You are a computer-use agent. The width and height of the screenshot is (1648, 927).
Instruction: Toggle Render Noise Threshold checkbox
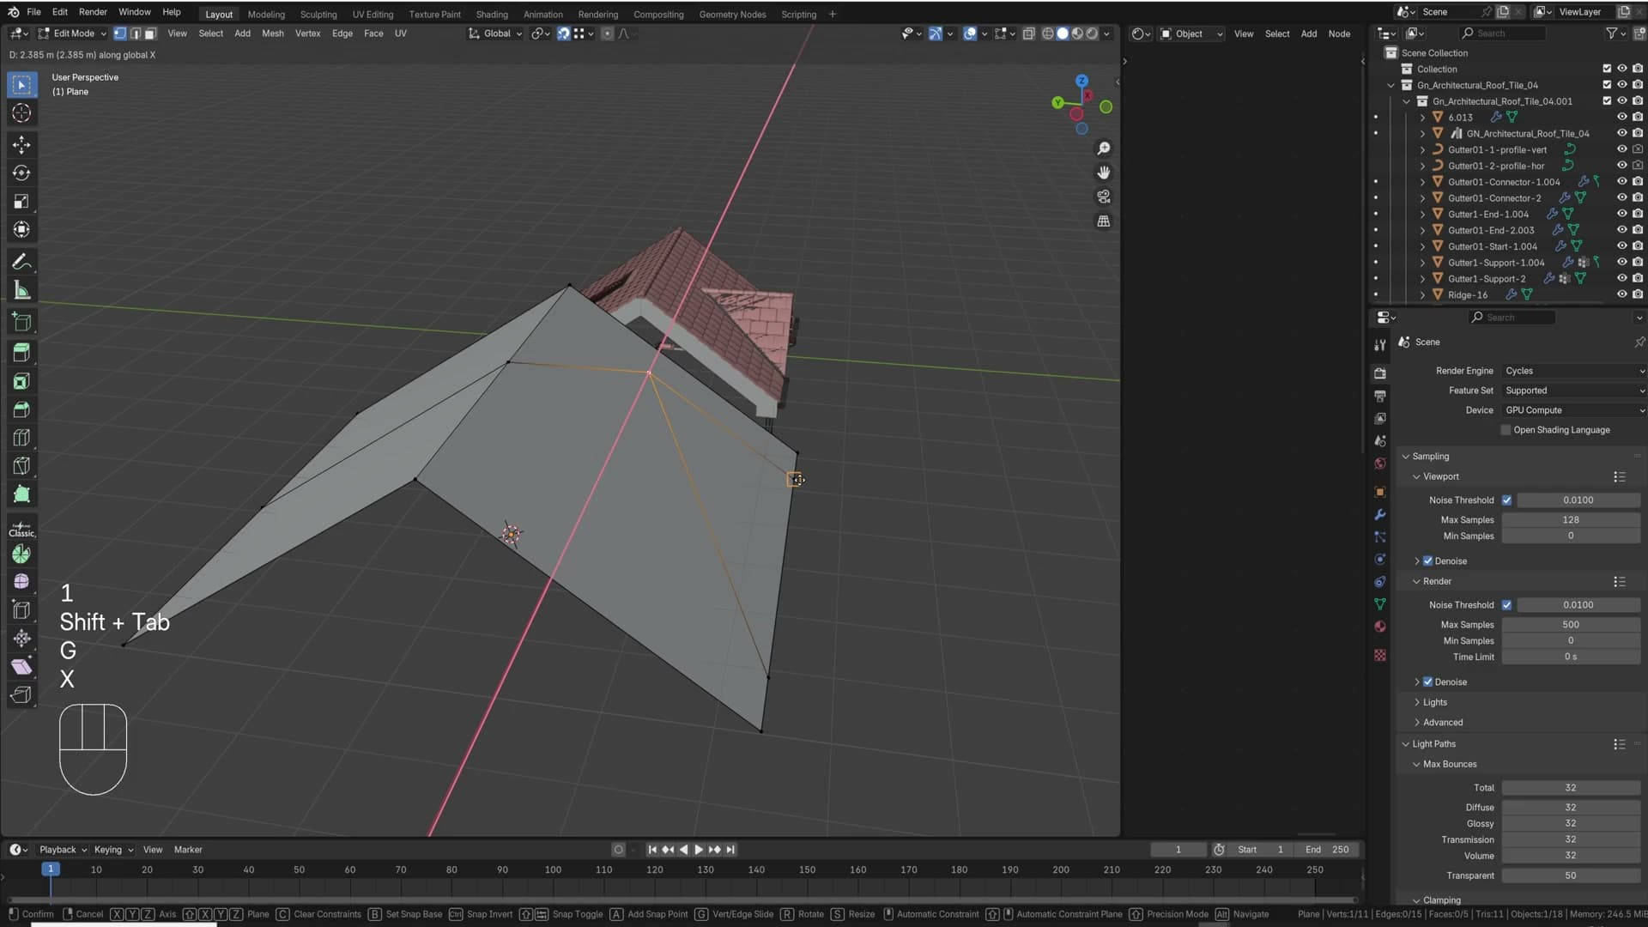coord(1506,605)
